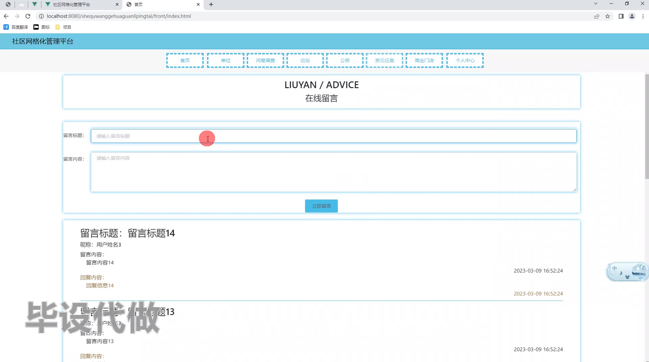649x362 pixels.
Task: Click the timestamp beside 留言内容13
Action: [x=538, y=349]
